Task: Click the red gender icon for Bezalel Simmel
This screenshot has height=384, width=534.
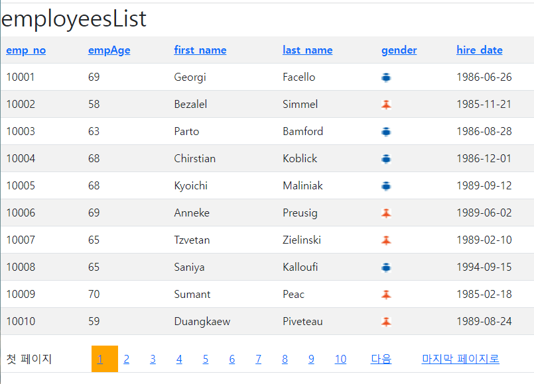Action: pos(386,105)
